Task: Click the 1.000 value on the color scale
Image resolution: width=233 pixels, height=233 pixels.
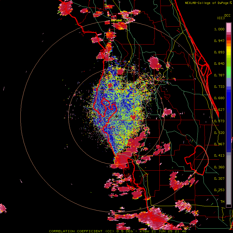Action: [219, 29]
